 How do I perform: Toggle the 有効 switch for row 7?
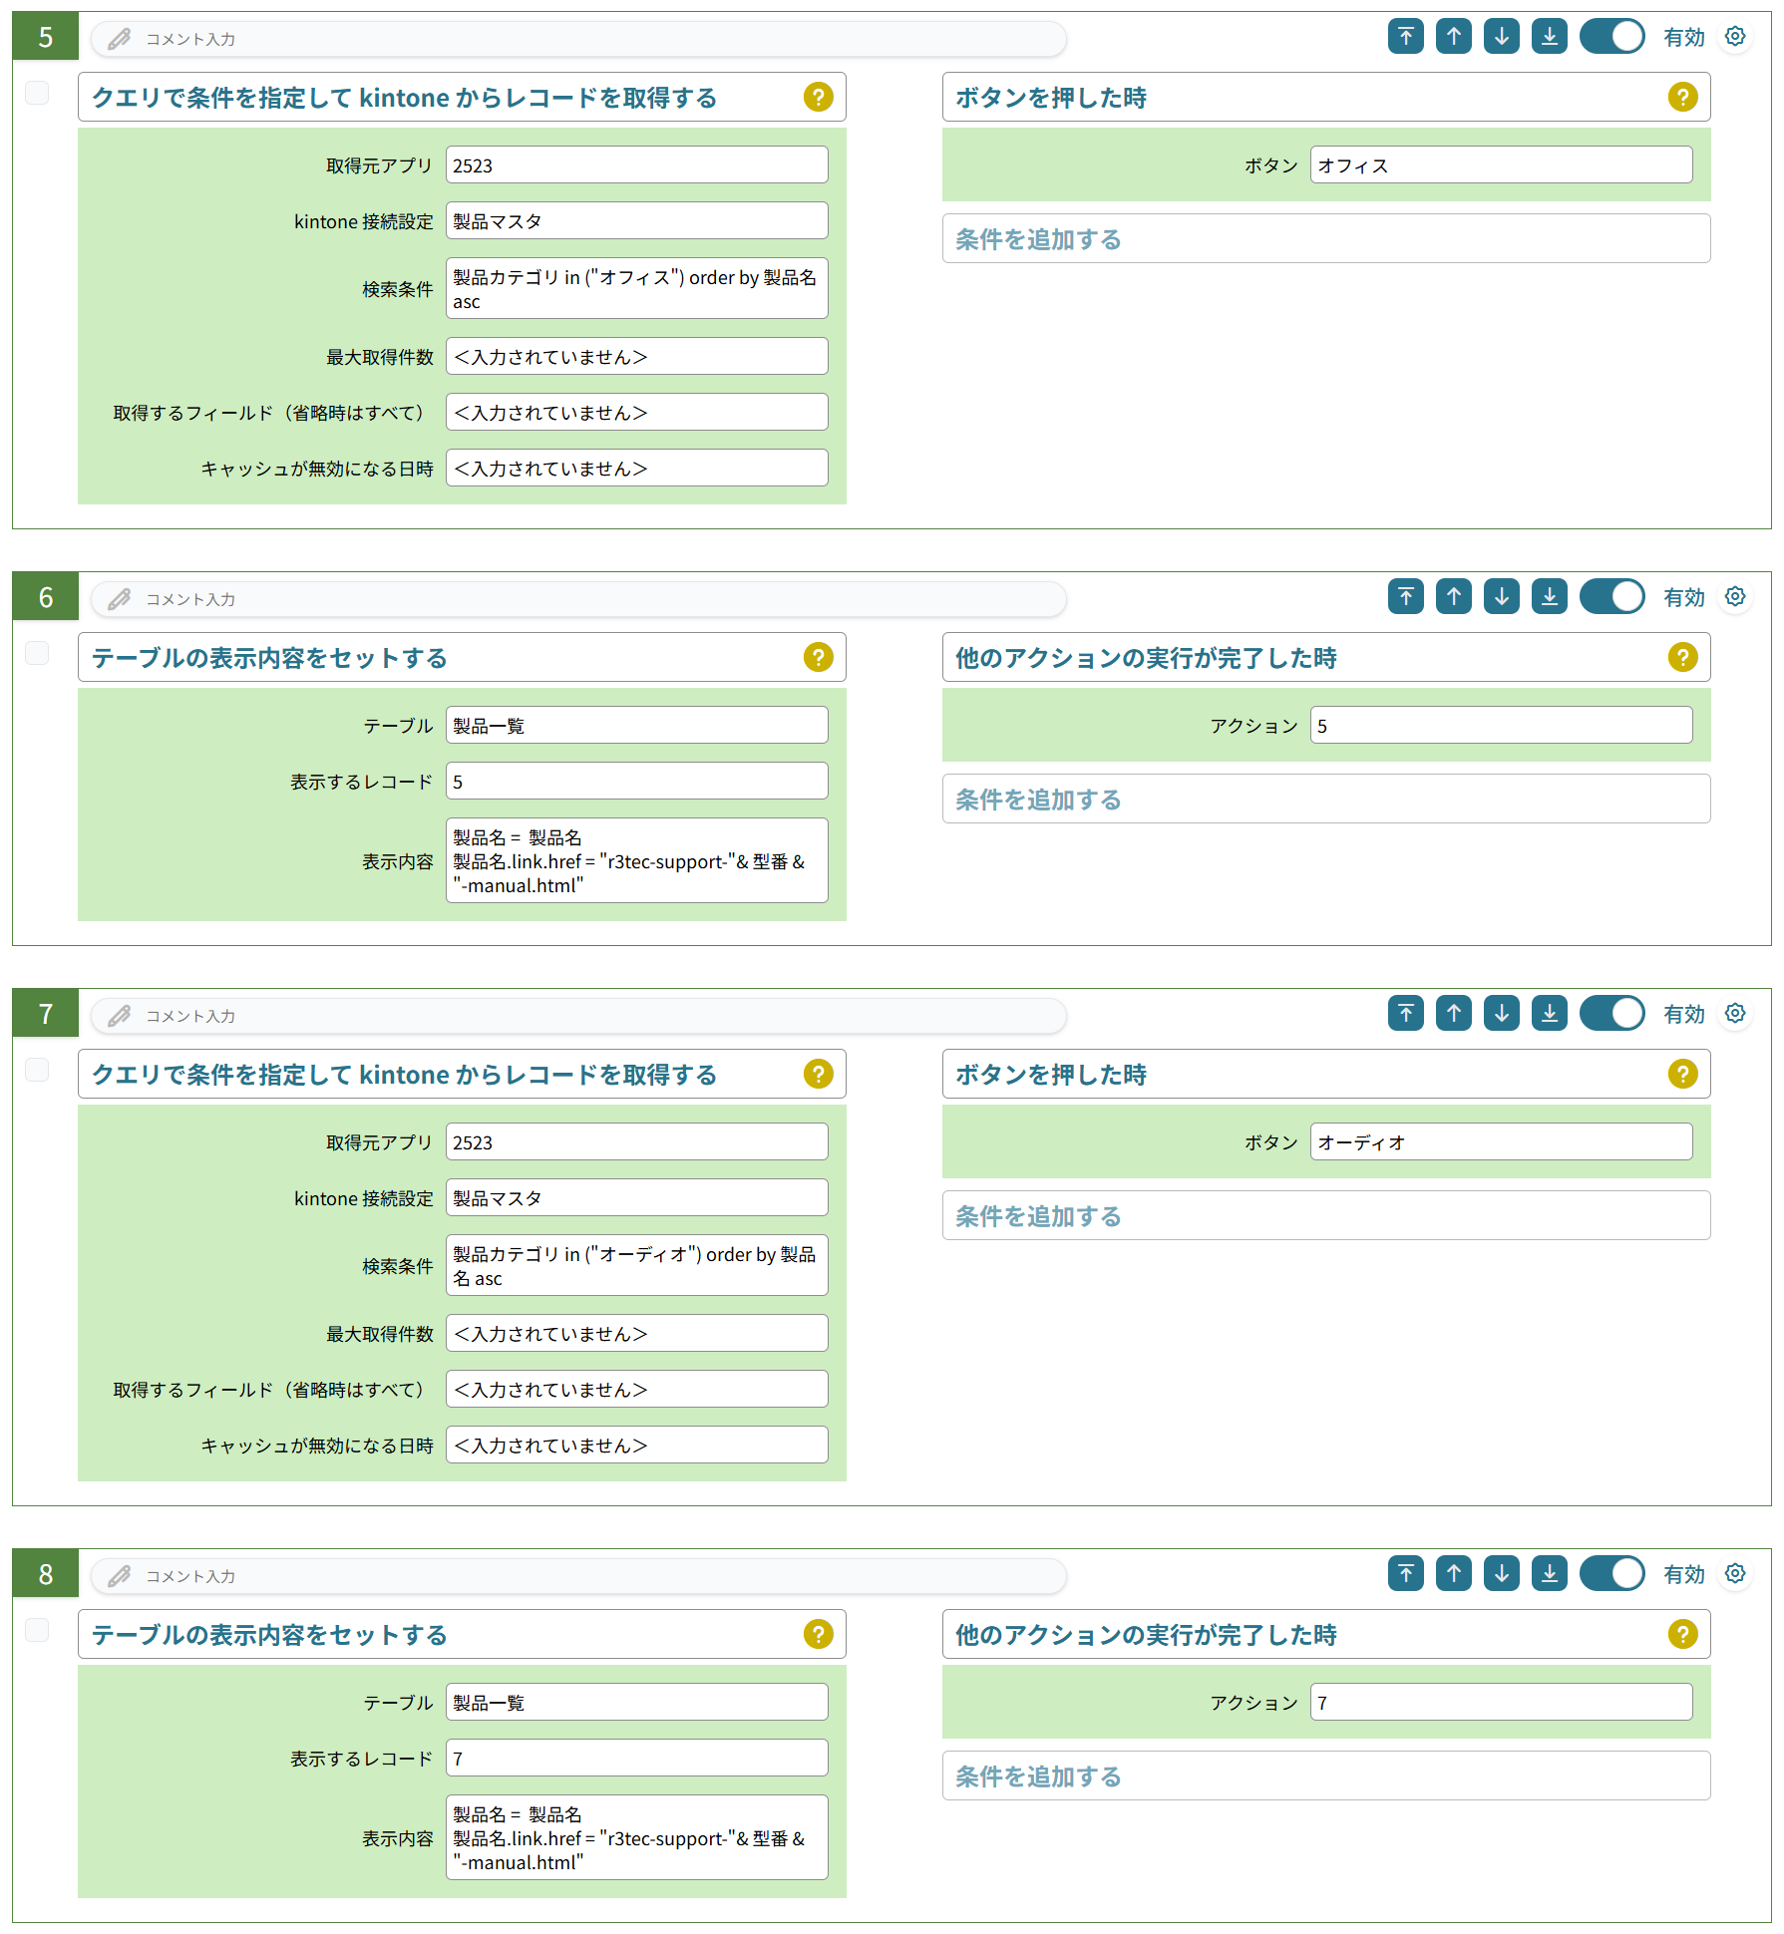tap(1611, 1014)
